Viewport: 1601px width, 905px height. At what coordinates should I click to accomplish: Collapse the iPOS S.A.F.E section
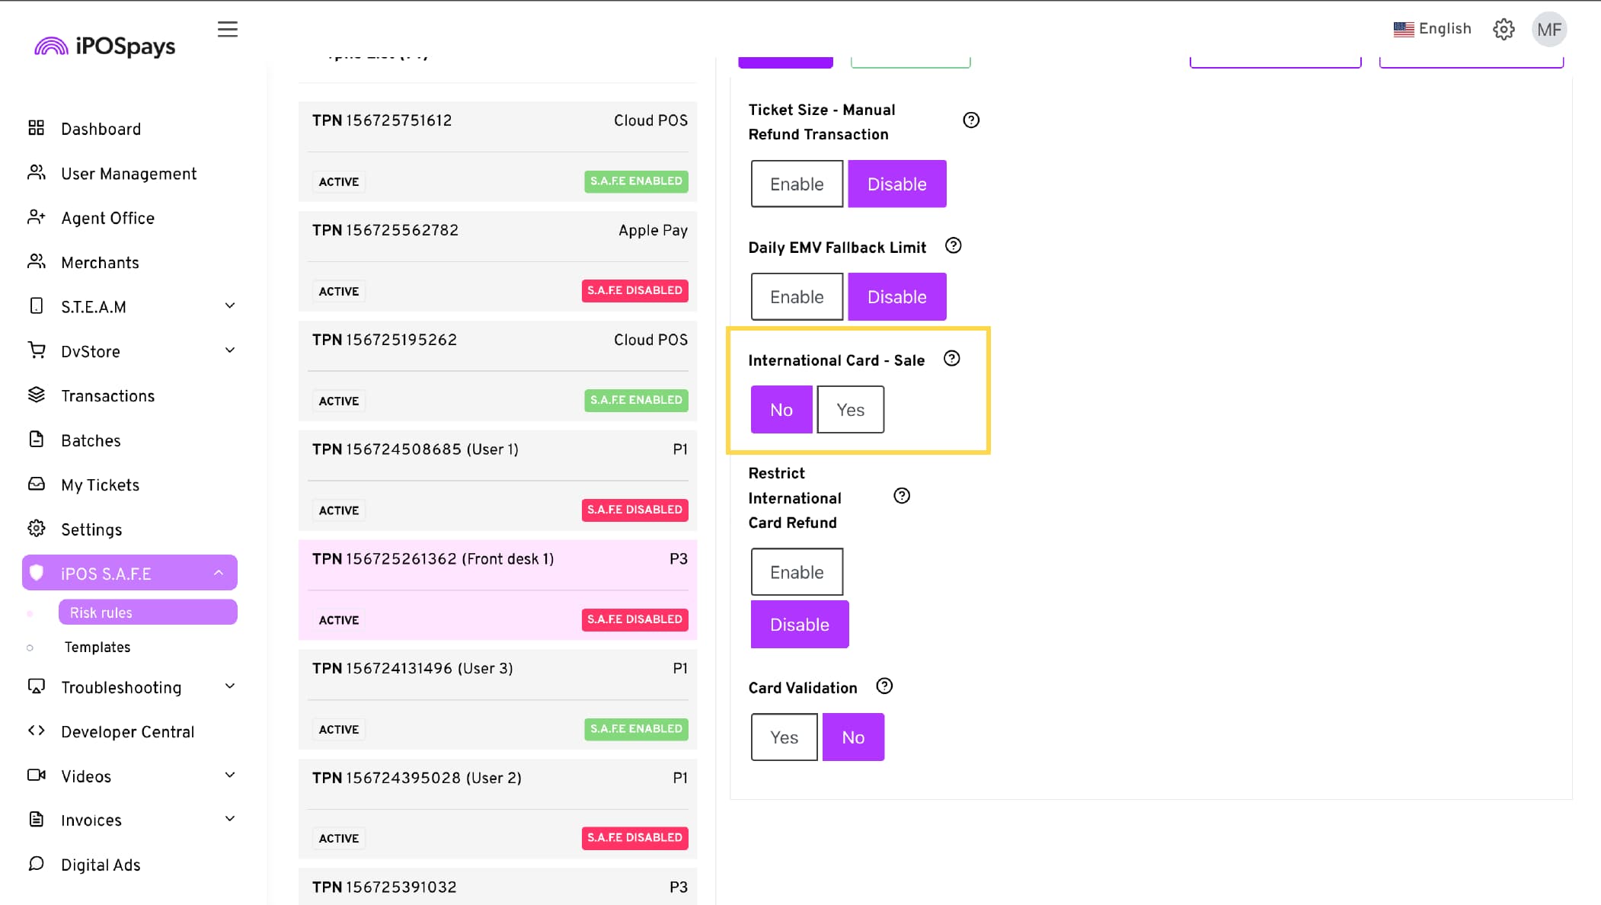pos(219,573)
